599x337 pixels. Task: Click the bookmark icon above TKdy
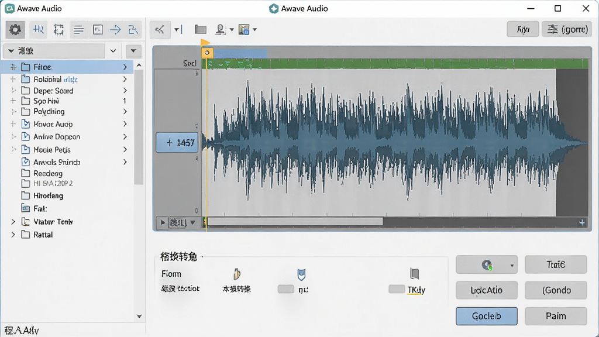point(415,274)
